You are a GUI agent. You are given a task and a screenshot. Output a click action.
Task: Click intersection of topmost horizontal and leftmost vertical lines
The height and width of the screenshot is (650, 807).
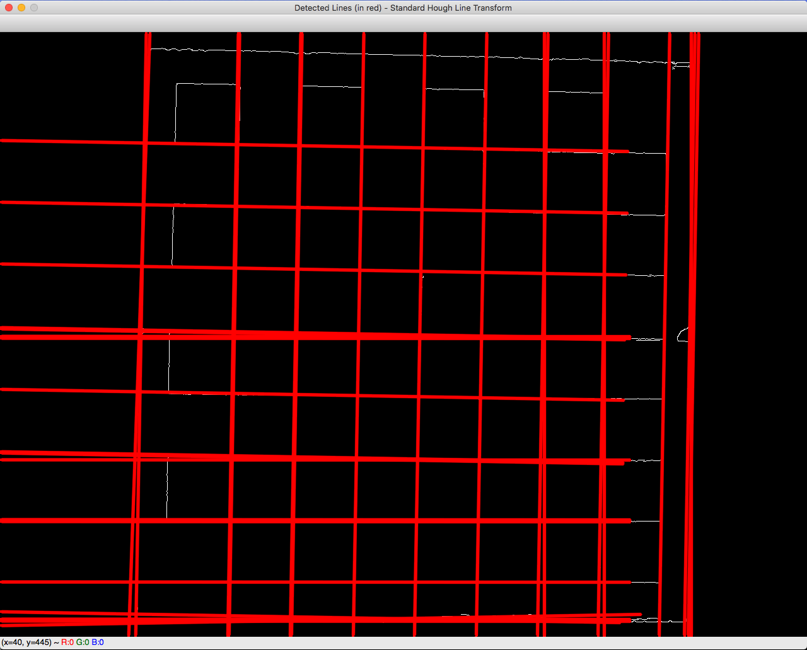(146, 143)
